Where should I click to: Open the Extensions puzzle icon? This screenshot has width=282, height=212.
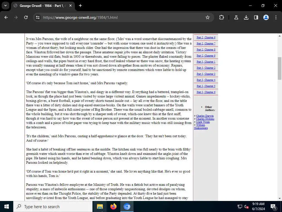222,17
